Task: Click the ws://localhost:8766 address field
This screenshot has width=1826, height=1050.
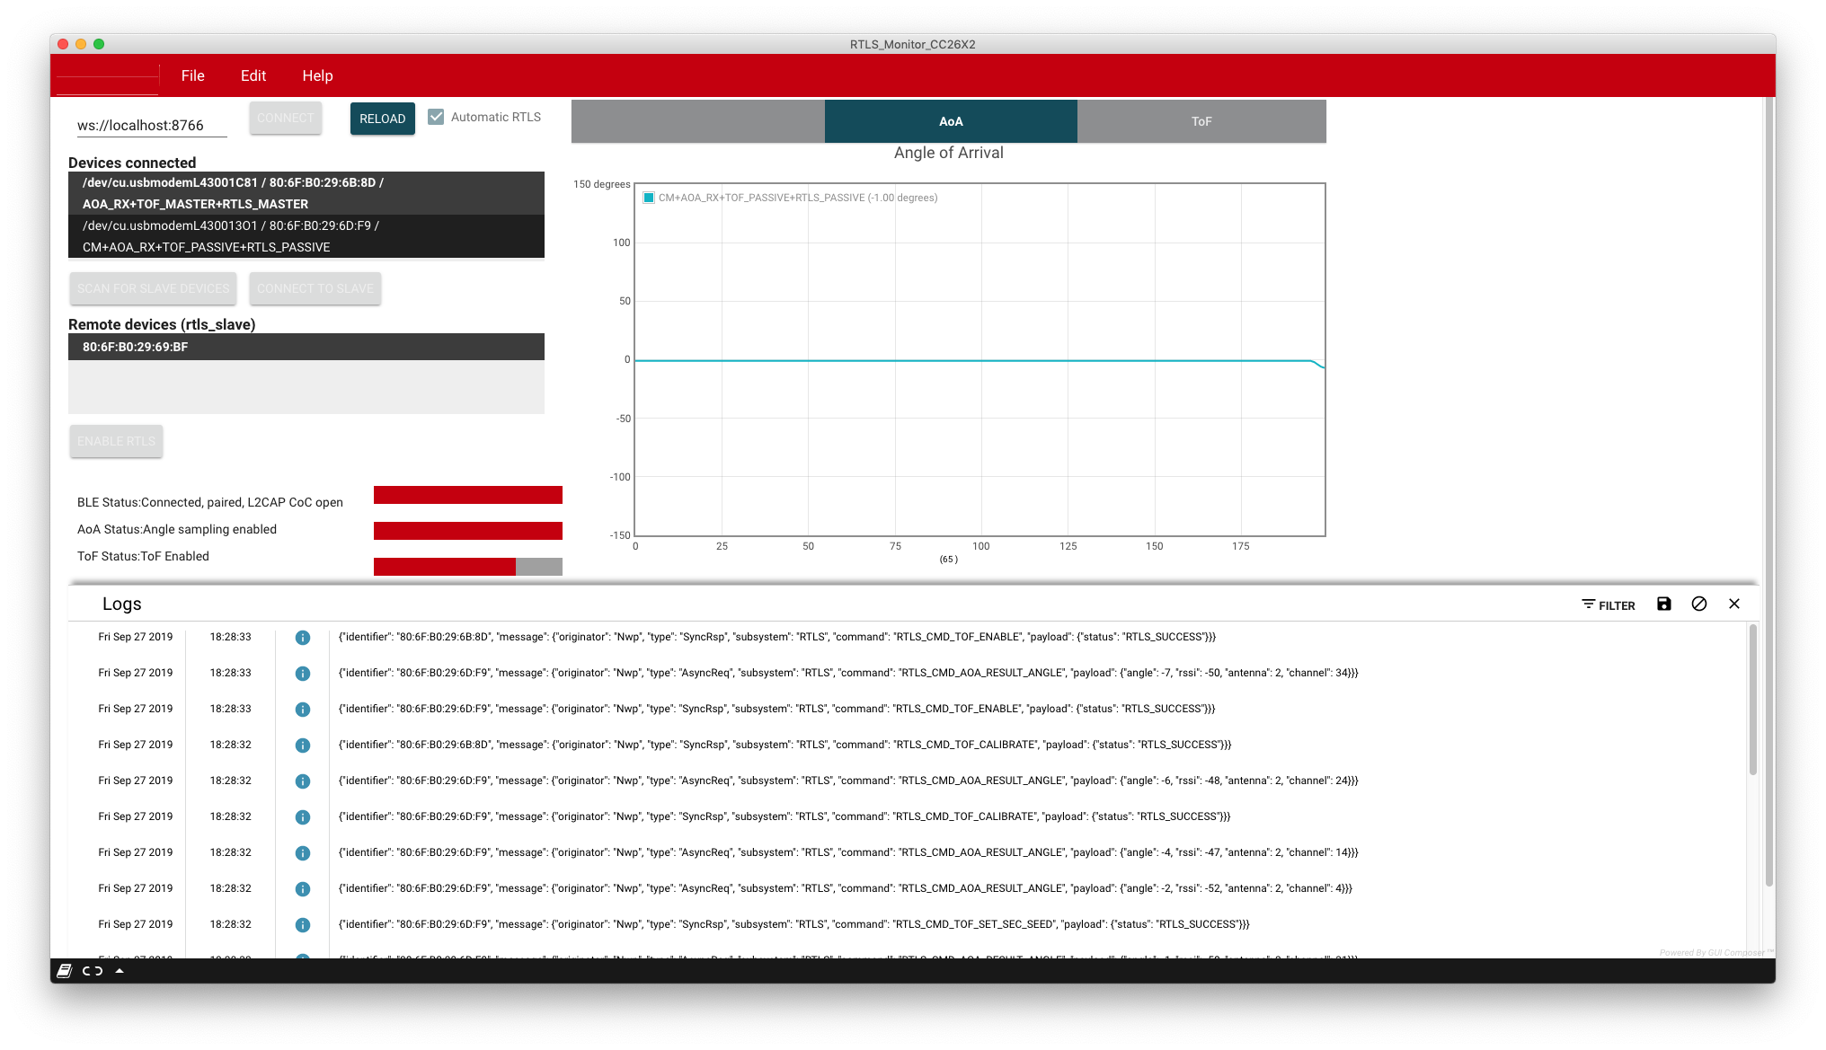Action: pos(151,126)
